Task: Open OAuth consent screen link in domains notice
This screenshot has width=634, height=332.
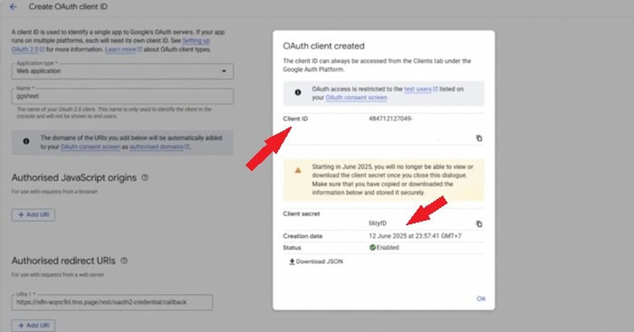Action: point(91,147)
